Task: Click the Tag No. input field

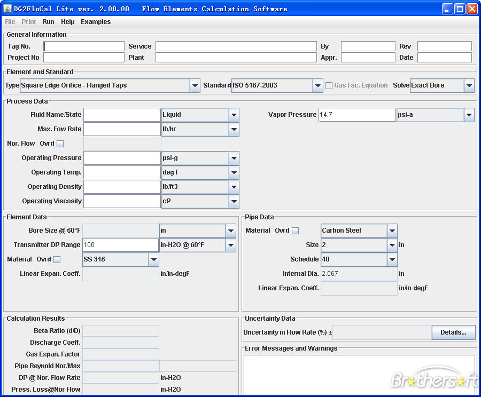Action: [x=84, y=46]
